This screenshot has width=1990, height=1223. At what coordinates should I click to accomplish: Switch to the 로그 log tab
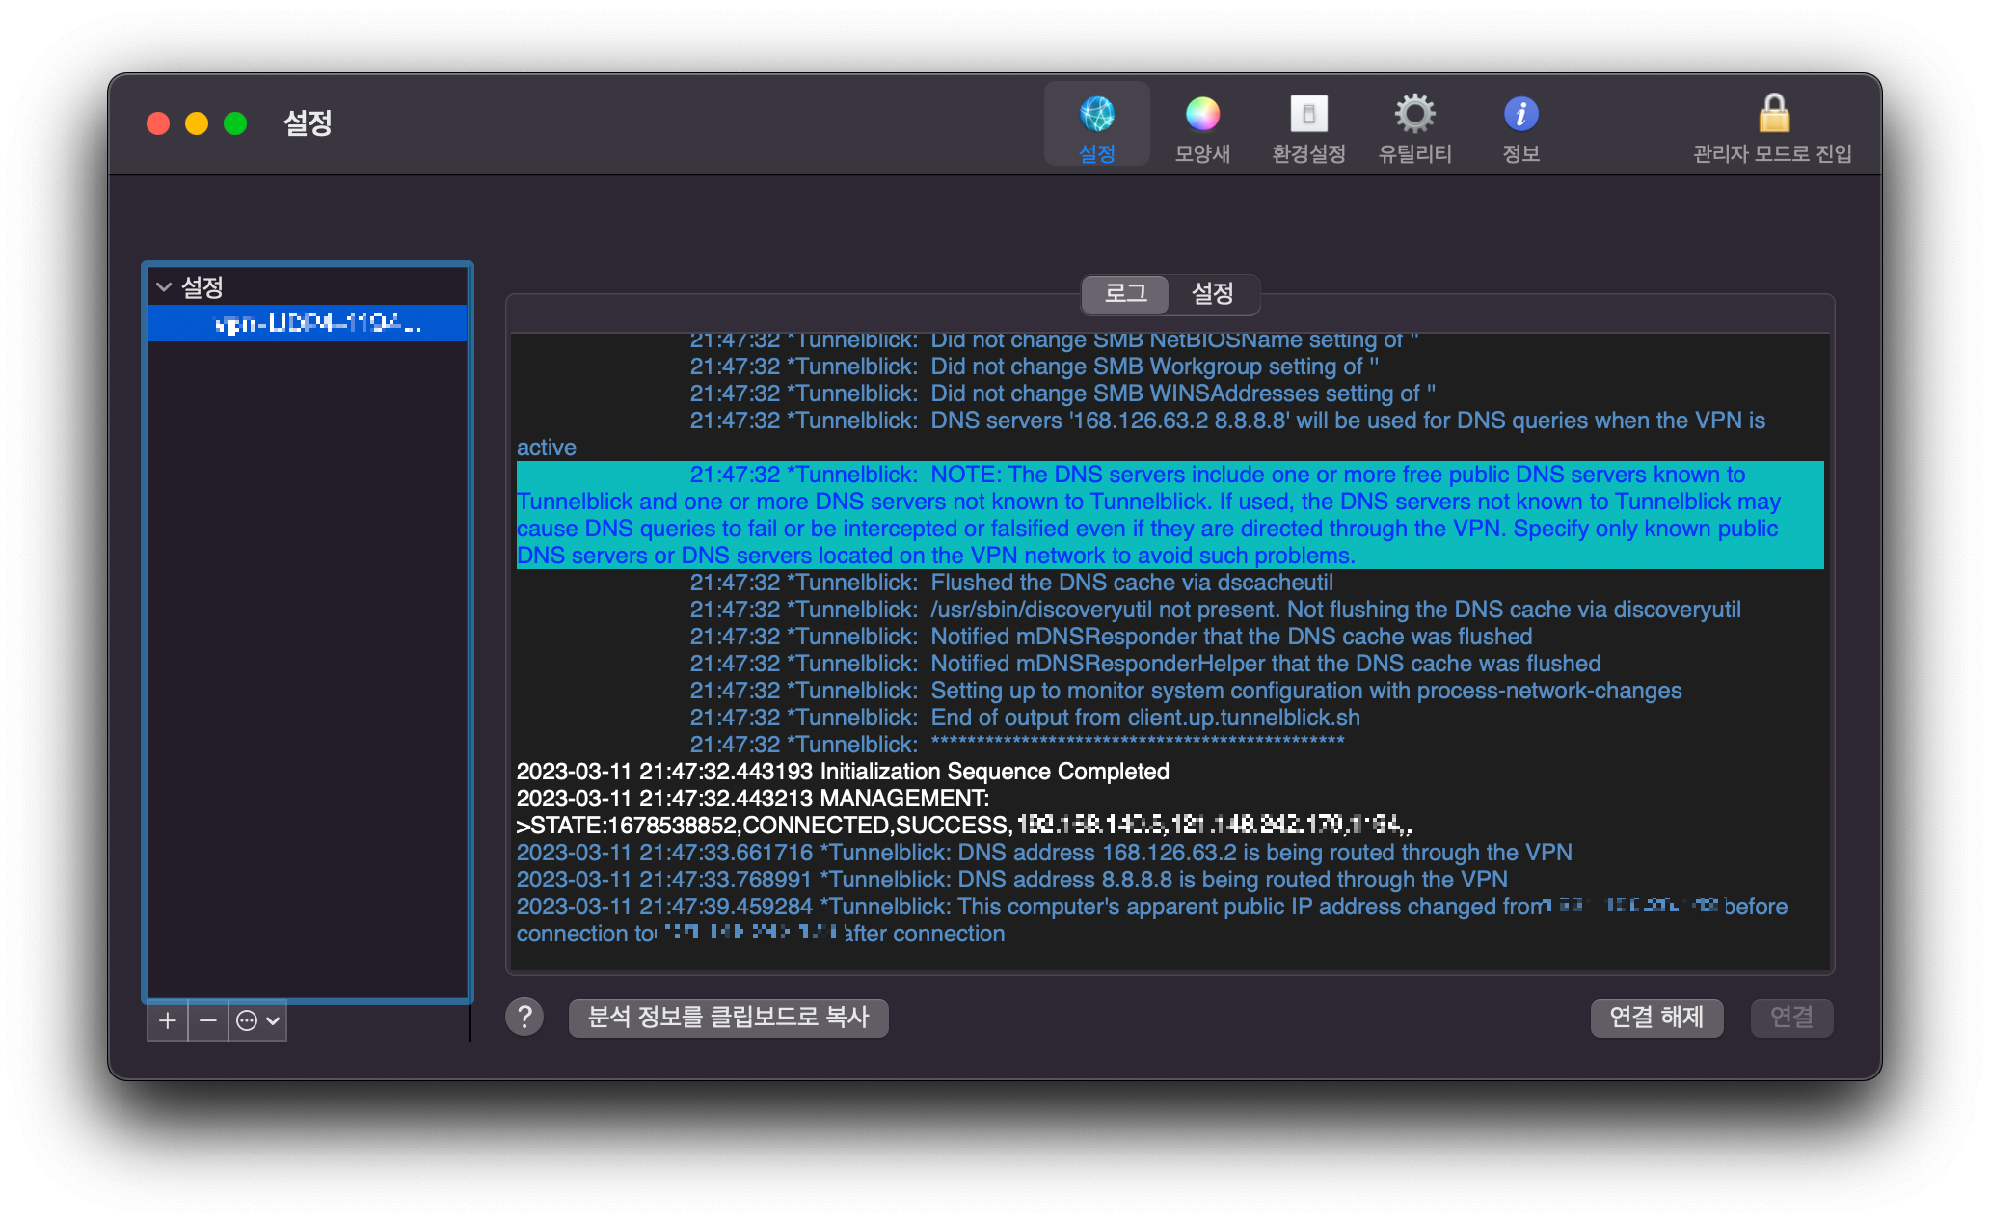coord(1125,294)
